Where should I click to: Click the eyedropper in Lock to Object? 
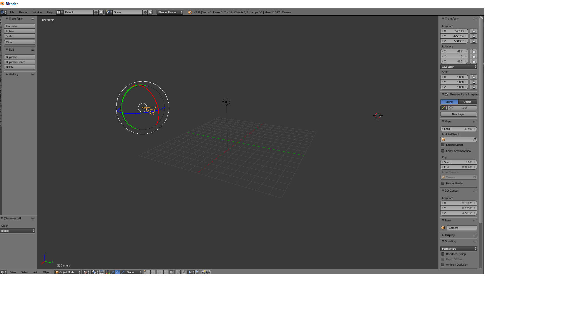(474, 139)
